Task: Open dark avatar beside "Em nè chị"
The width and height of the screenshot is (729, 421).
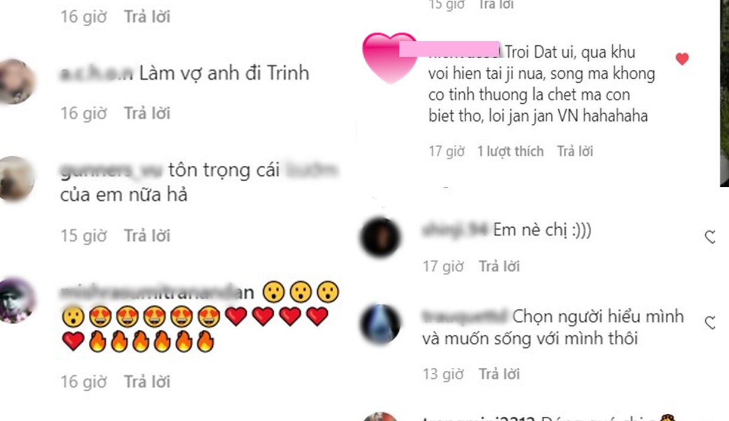Action: 380,237
